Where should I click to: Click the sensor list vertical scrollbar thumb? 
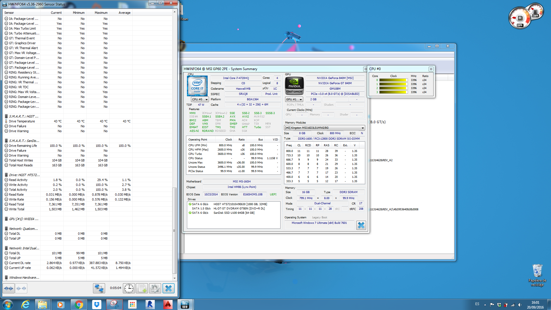(174, 230)
